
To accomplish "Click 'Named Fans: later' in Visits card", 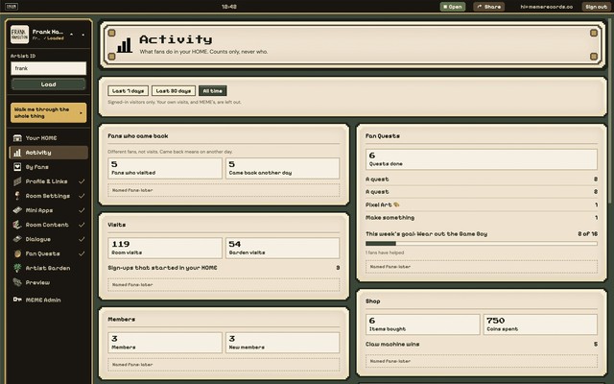I will [224, 285].
